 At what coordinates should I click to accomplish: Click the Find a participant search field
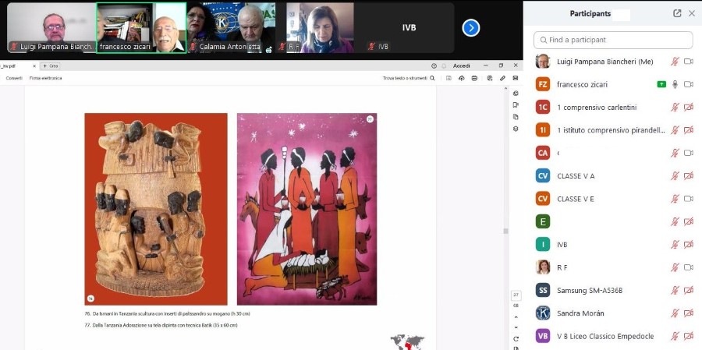click(613, 40)
